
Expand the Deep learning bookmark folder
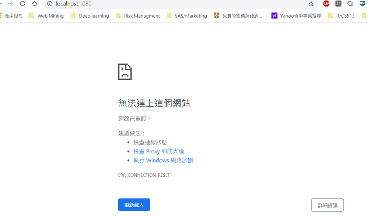90,16
